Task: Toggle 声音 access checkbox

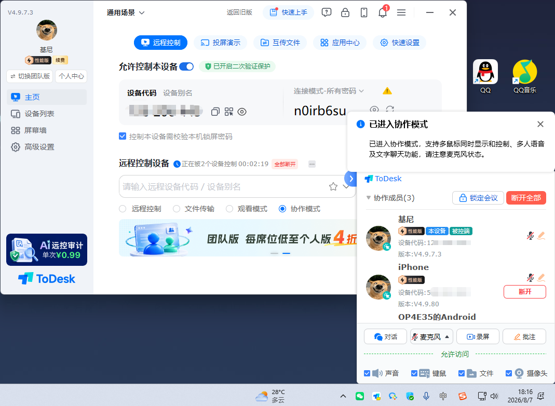Action: [367, 373]
